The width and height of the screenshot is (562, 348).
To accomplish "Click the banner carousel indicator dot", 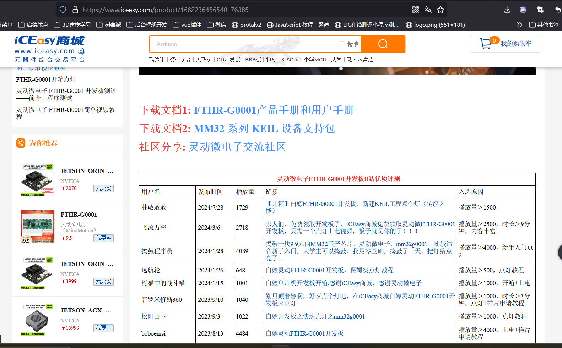I will coord(341,69).
